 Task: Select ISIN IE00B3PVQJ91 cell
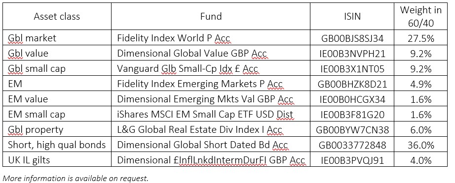352,160
